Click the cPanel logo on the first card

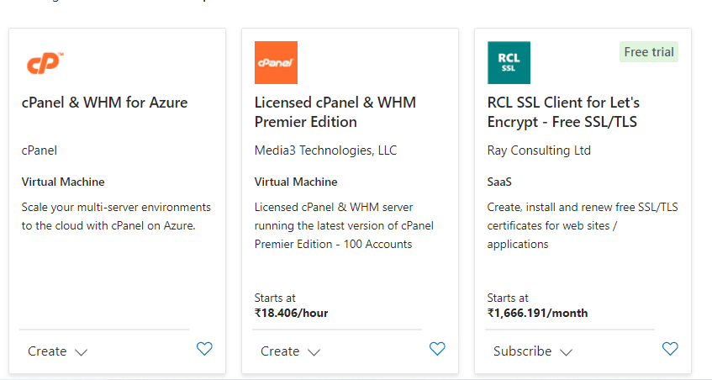coord(45,63)
